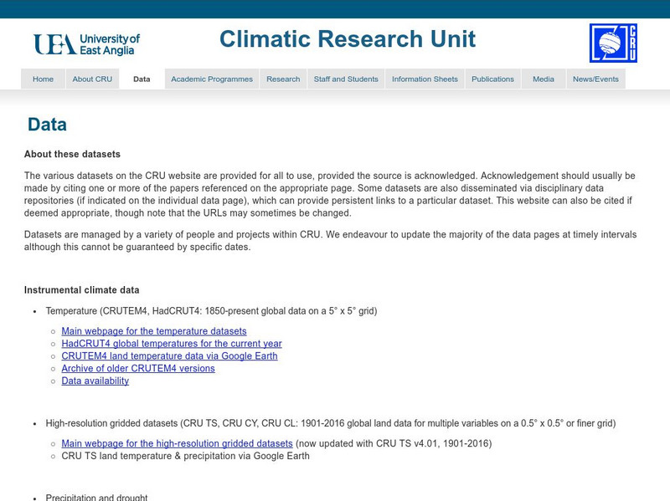Switch to the Research tab
Image resolution: width=670 pixels, height=501 pixels.
click(x=283, y=78)
